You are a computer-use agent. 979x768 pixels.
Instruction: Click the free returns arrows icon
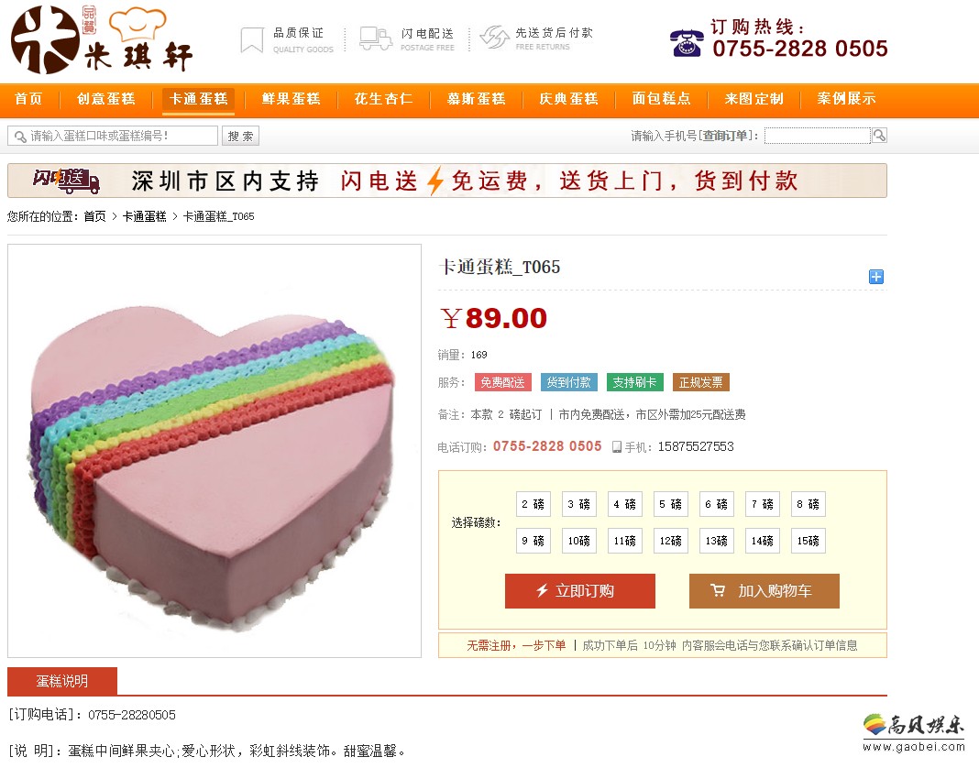click(494, 38)
